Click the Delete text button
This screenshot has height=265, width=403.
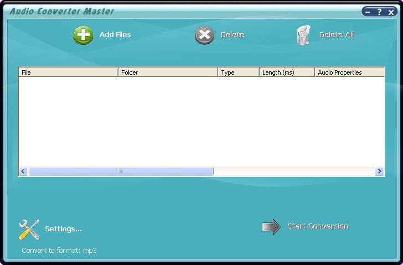(232, 35)
